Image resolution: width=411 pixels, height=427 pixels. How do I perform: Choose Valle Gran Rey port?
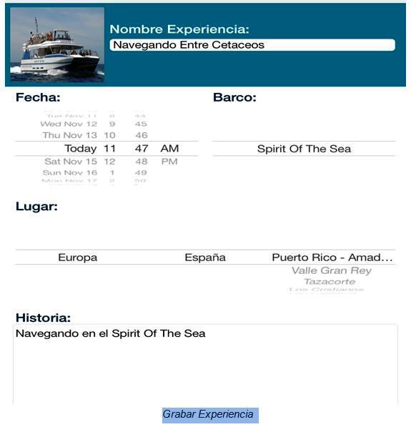tap(332, 270)
